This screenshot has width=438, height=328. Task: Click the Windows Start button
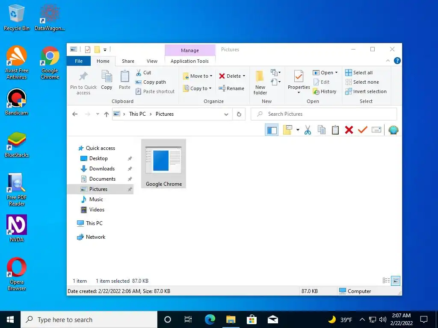pos(10,319)
